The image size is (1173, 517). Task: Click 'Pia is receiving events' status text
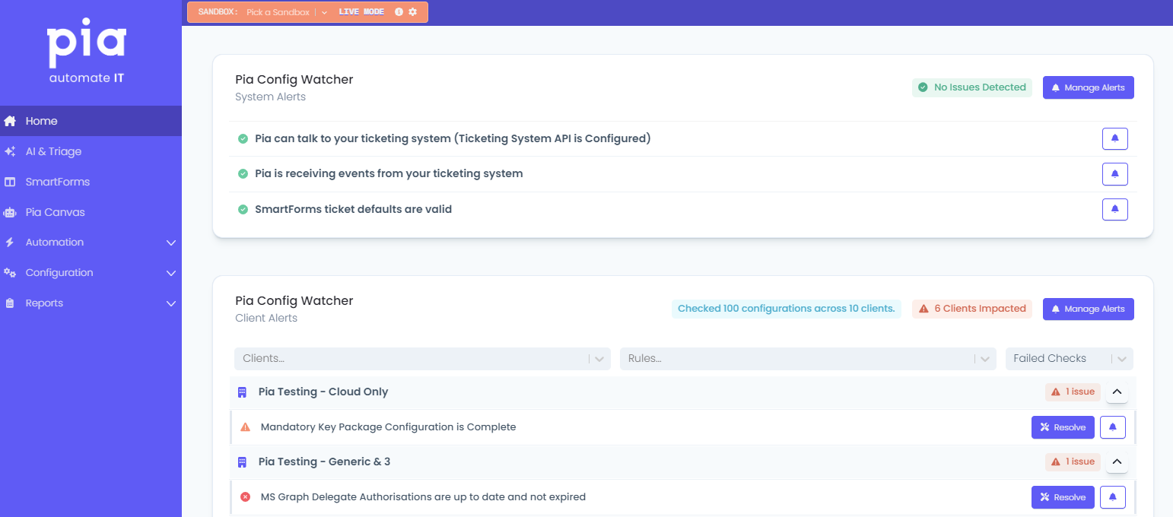[389, 173]
